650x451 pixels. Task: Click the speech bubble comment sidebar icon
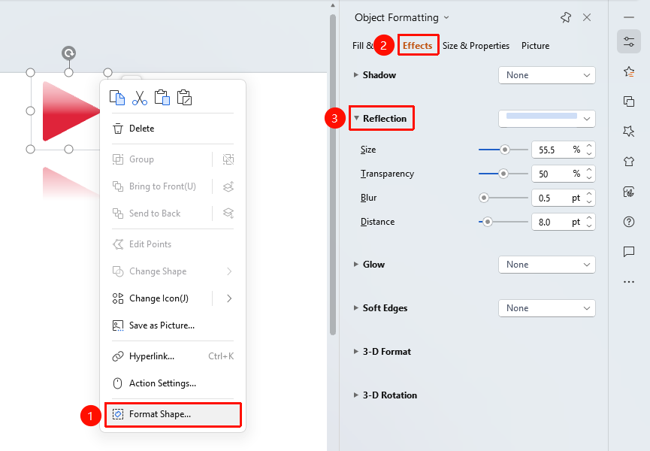pyautogui.click(x=629, y=252)
